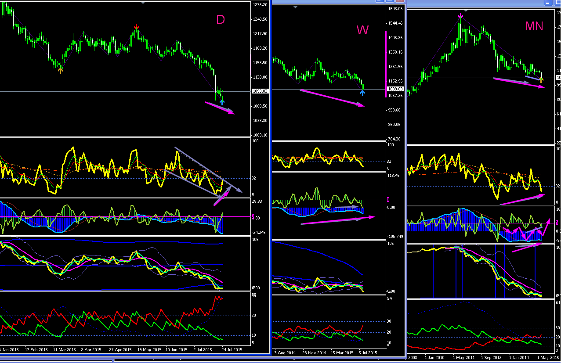561x363 pixels.
Task: Click the magenta level marker in the W MACD panel
Action: (x=388, y=200)
